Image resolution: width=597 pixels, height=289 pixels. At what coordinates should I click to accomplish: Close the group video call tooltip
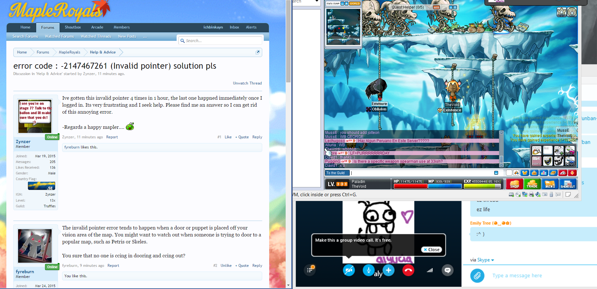(x=432, y=249)
